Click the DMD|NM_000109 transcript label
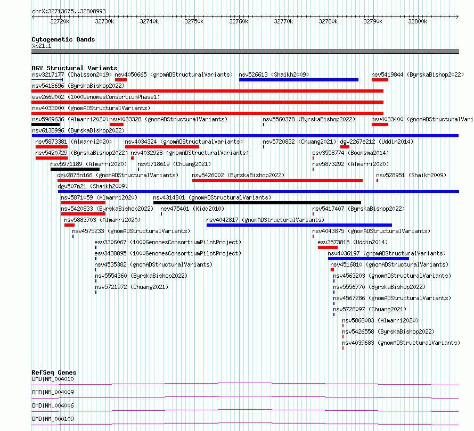 click(53, 419)
